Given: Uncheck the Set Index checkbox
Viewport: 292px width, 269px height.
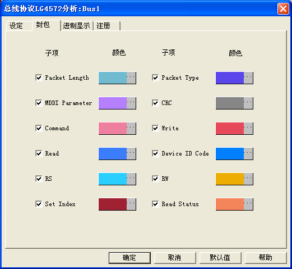Looking at the screenshot, I should (39, 204).
